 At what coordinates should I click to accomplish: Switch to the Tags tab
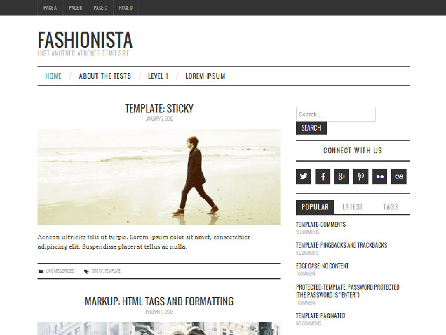[390, 207]
